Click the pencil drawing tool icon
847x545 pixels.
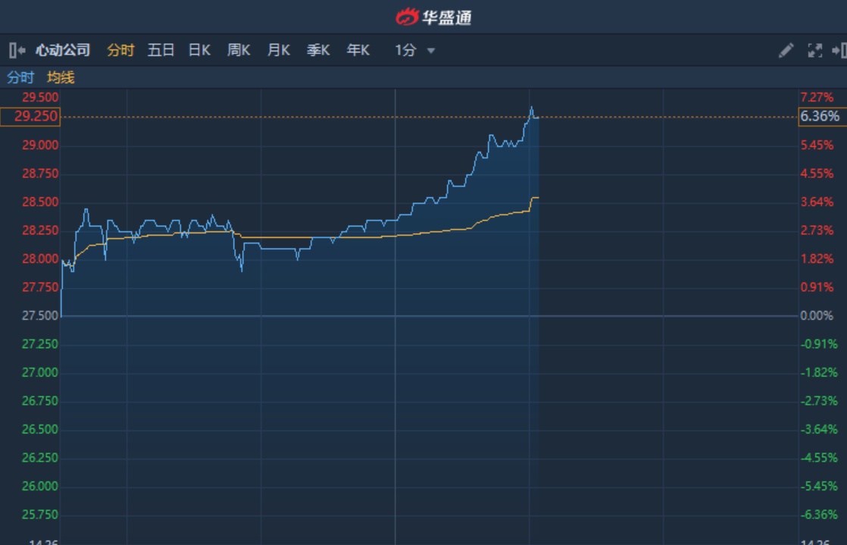coord(786,51)
